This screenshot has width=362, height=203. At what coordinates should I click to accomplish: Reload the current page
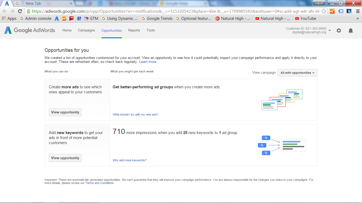20,11
